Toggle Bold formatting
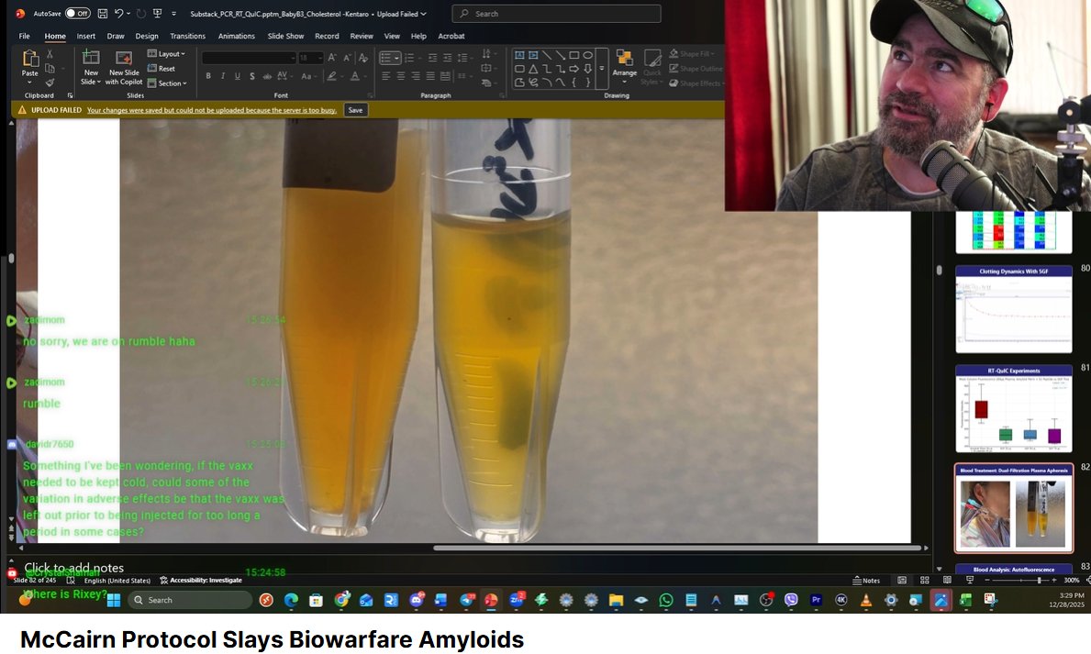1091x654 pixels. (x=208, y=76)
